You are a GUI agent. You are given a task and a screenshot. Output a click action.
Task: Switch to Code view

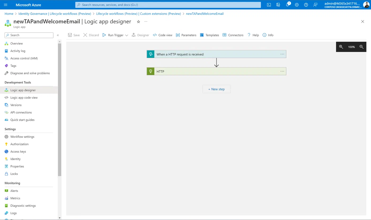coord(162,35)
